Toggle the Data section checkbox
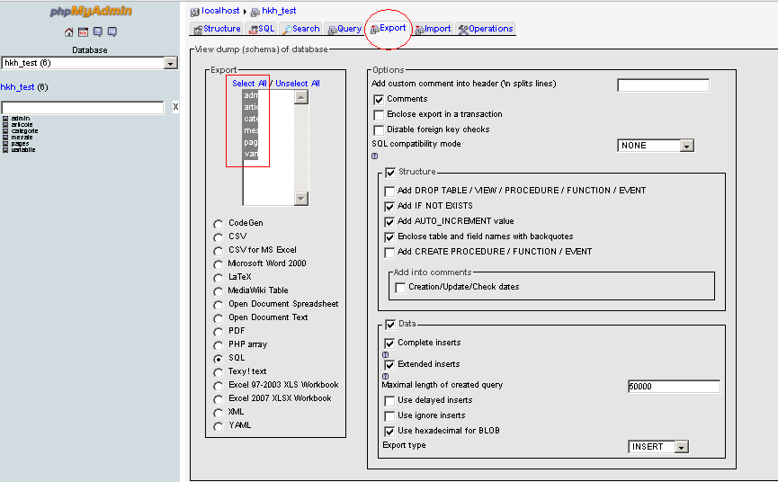This screenshot has height=482, width=778. point(390,325)
